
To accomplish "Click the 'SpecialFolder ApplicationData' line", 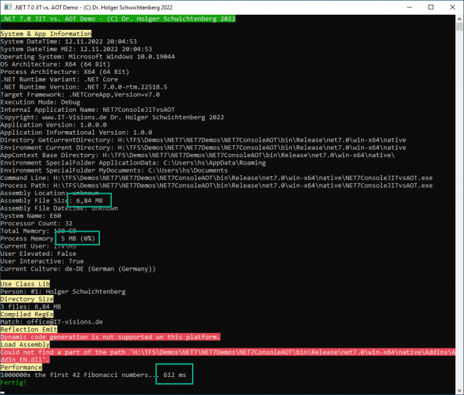I will tap(133, 163).
